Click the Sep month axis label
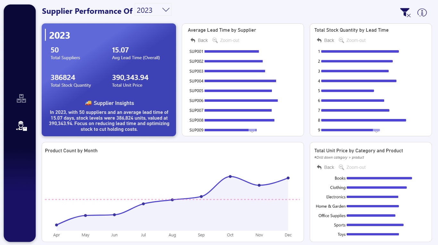This screenshot has height=245, width=438. coord(201,235)
